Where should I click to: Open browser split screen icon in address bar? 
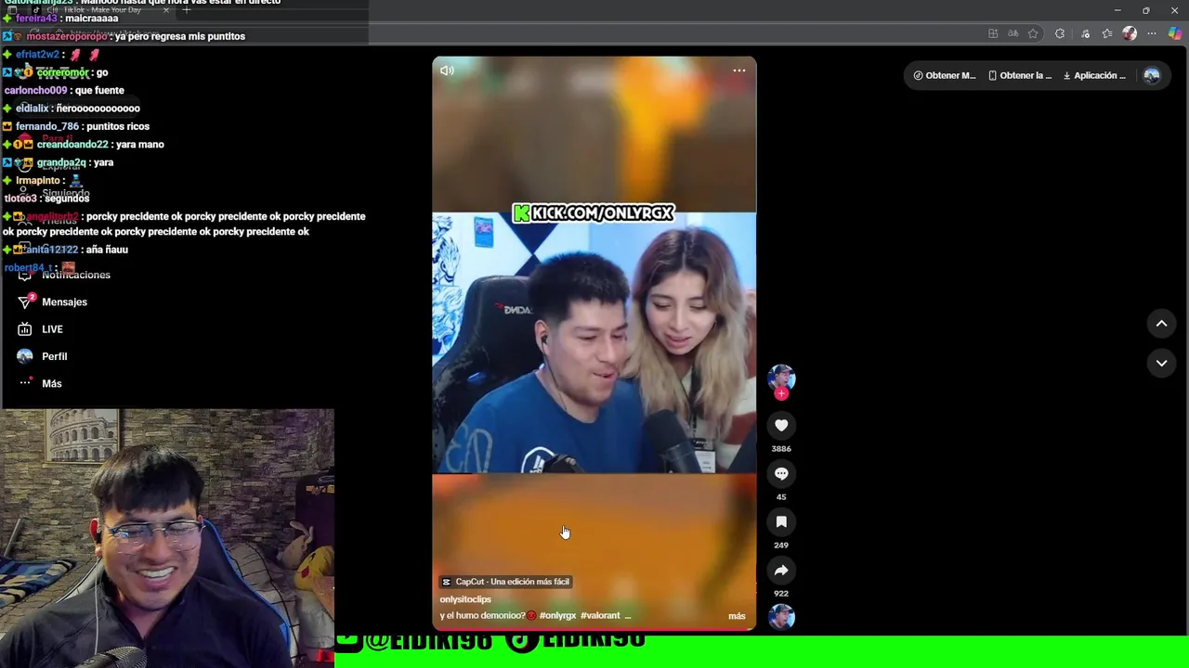pyautogui.click(x=993, y=33)
